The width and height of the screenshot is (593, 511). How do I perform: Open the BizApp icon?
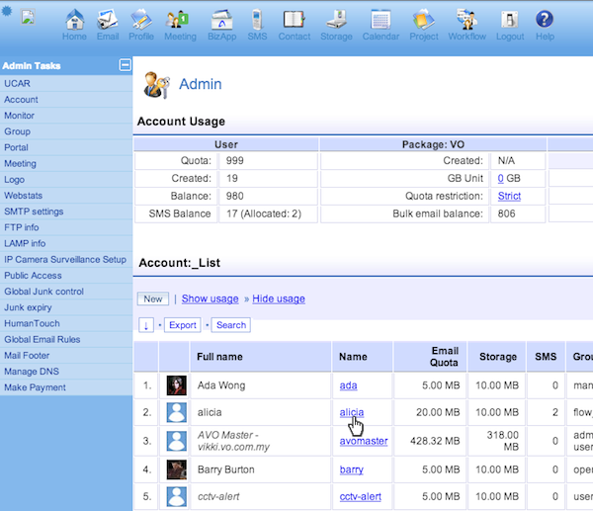coord(222,20)
